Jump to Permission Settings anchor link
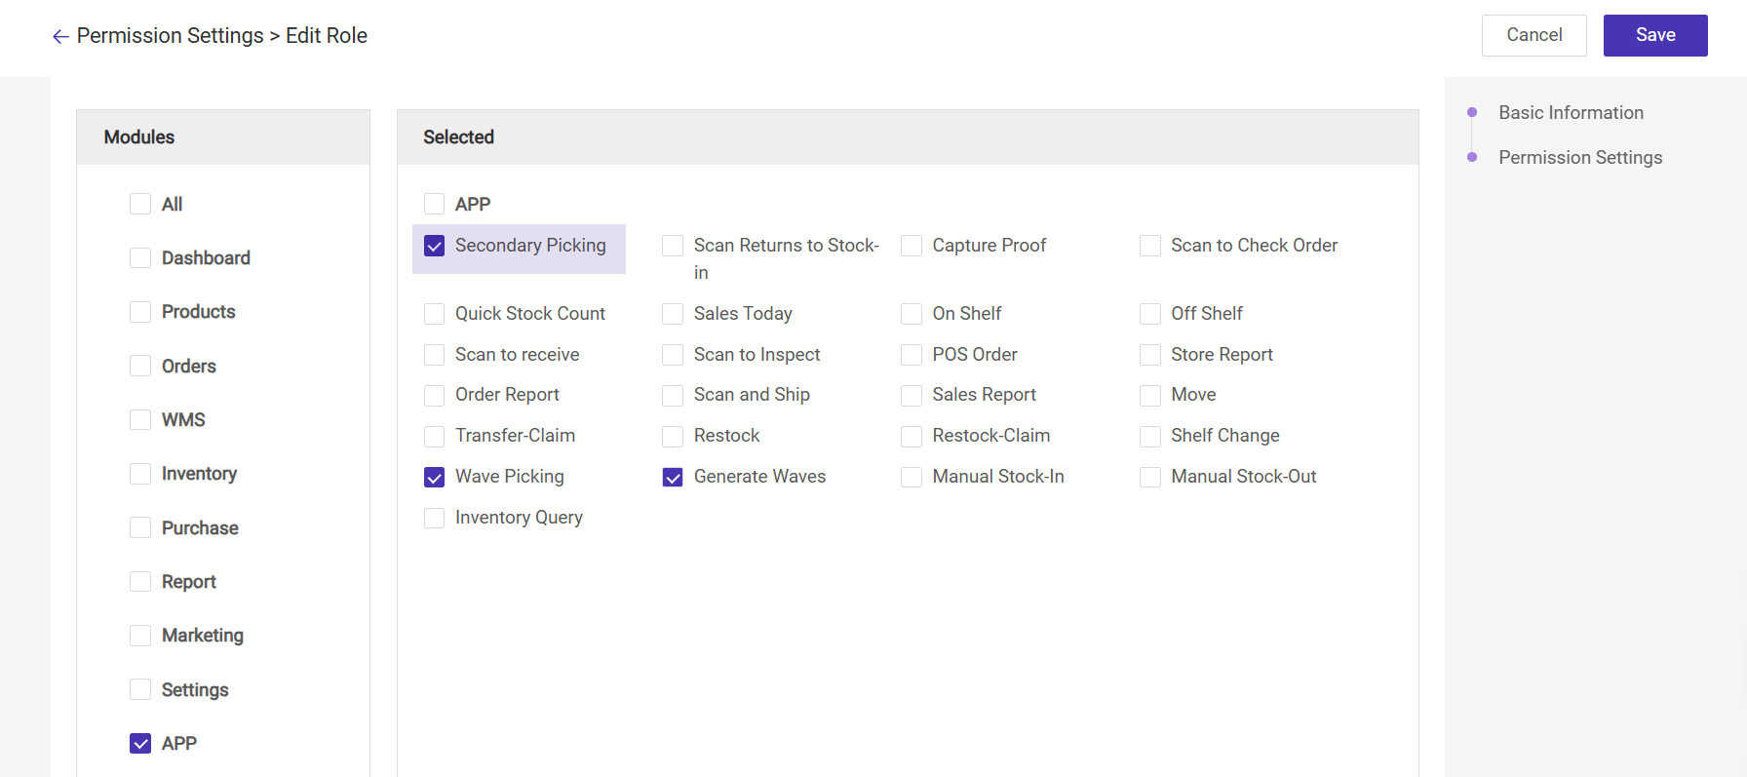This screenshot has height=777, width=1747. pos(1579,158)
